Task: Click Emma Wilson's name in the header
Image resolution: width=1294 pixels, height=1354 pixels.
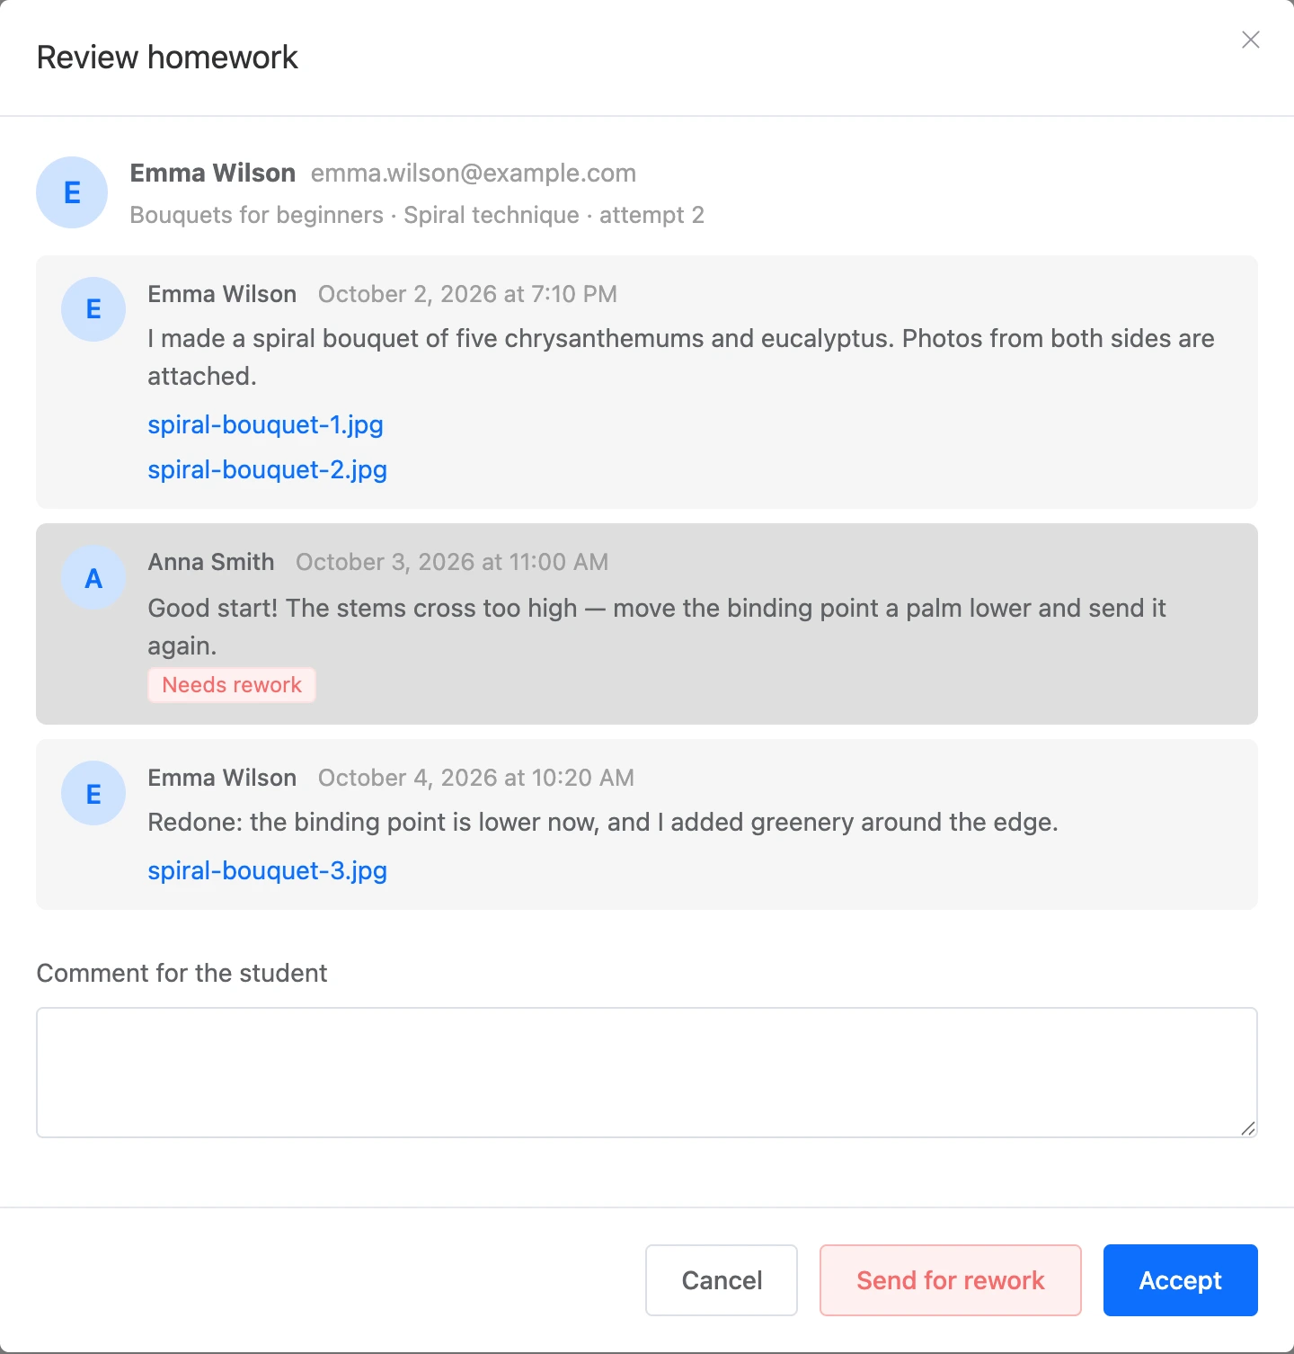Action: [213, 173]
